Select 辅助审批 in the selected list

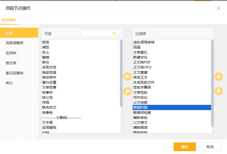coord(172,118)
